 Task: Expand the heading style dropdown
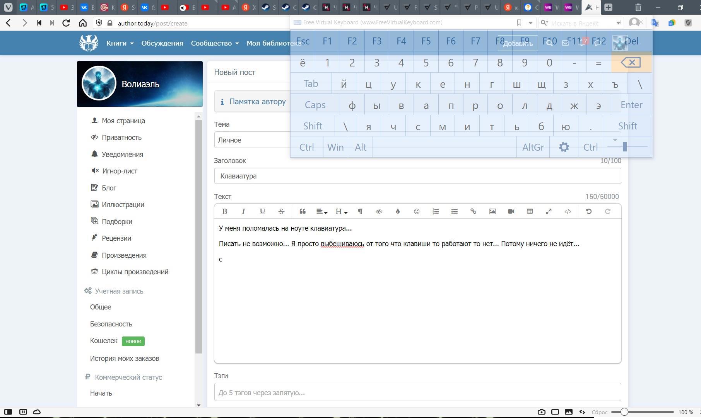341,211
